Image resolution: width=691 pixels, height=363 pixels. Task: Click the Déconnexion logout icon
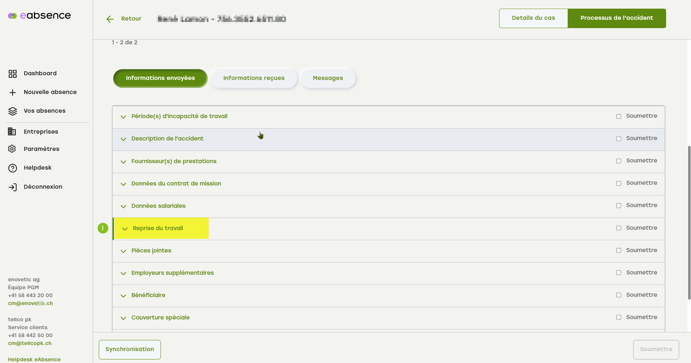(x=13, y=187)
